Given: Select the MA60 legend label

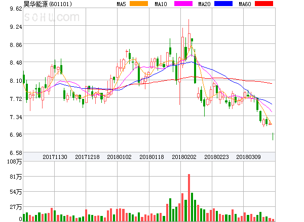Looking at the screenshot, I should (x=245, y=4).
